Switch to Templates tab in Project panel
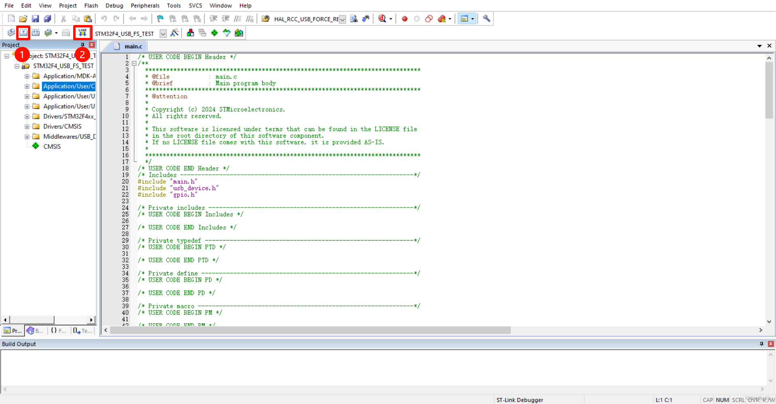 [x=82, y=331]
